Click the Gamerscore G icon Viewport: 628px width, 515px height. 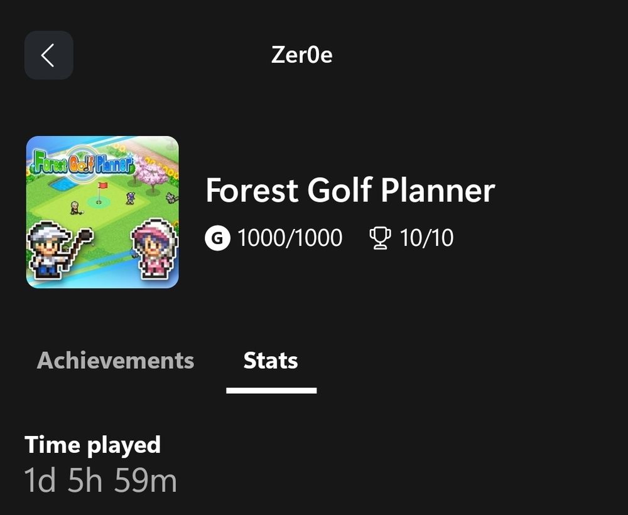[217, 238]
